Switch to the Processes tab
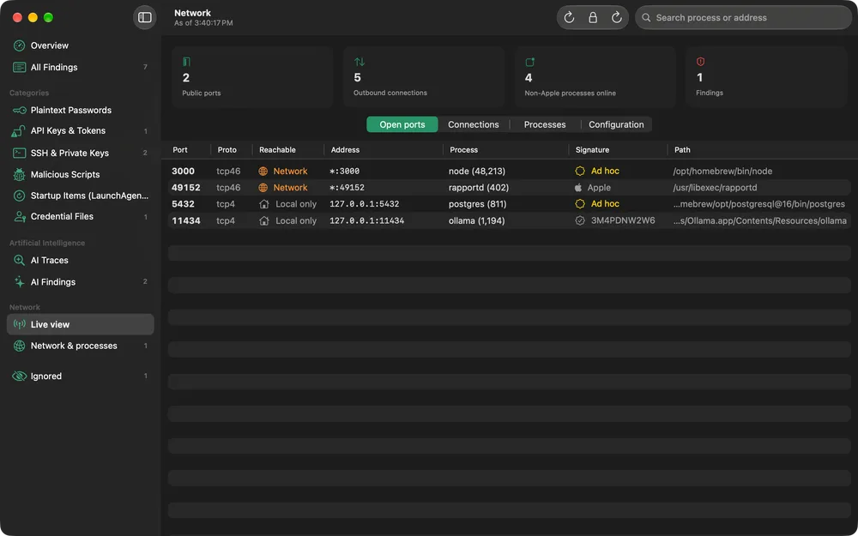The image size is (858, 536). [x=545, y=124]
